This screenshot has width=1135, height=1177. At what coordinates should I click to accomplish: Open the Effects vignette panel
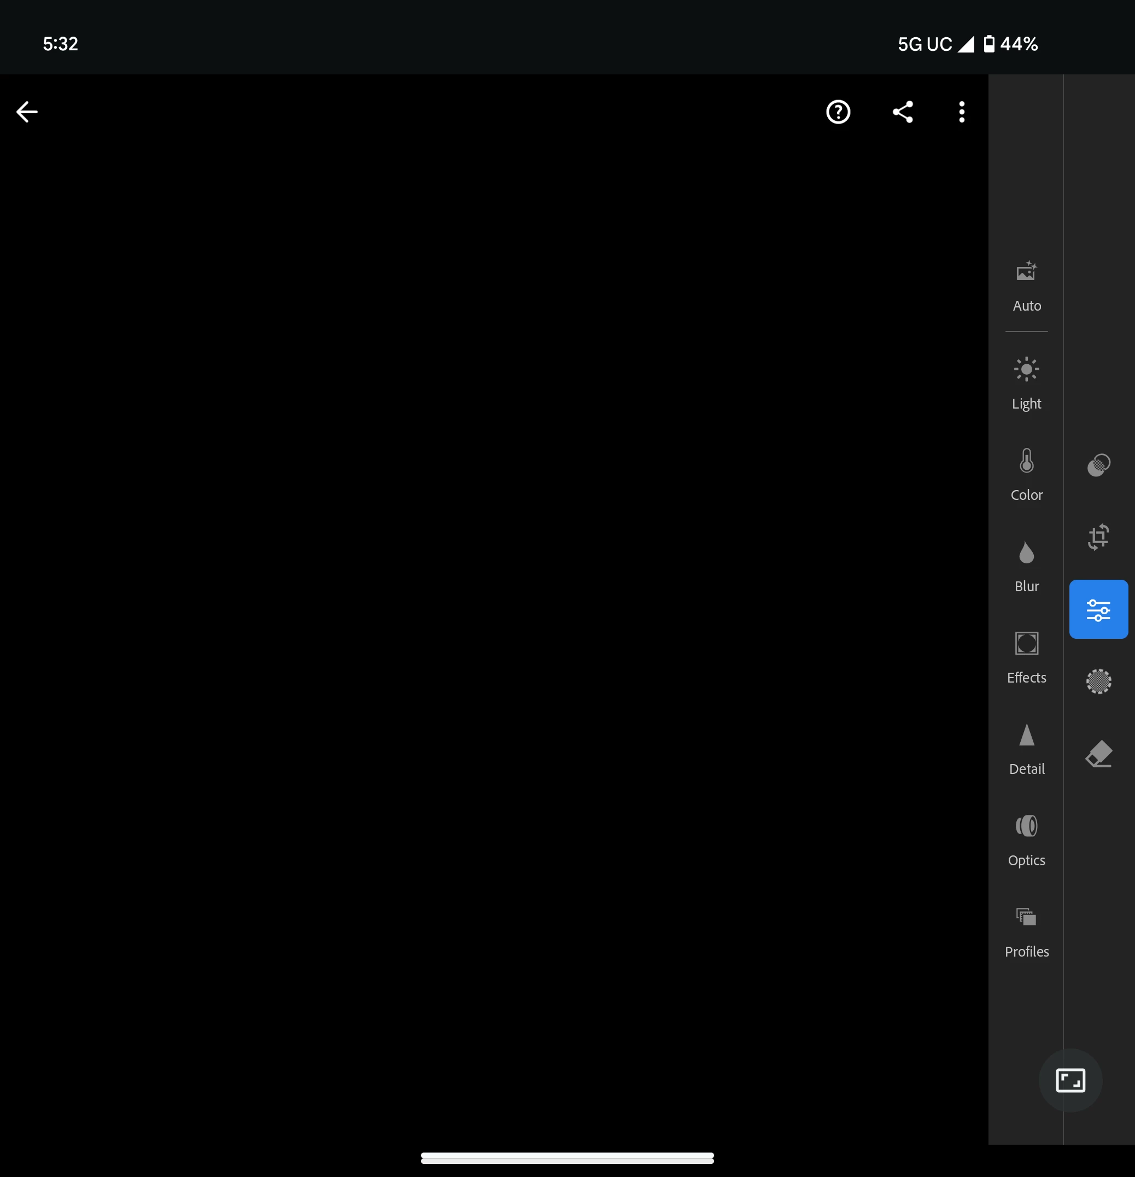click(x=1026, y=657)
